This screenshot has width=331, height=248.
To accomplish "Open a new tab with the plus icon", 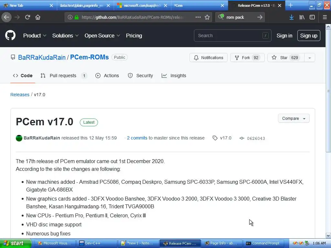I will (291, 5).
